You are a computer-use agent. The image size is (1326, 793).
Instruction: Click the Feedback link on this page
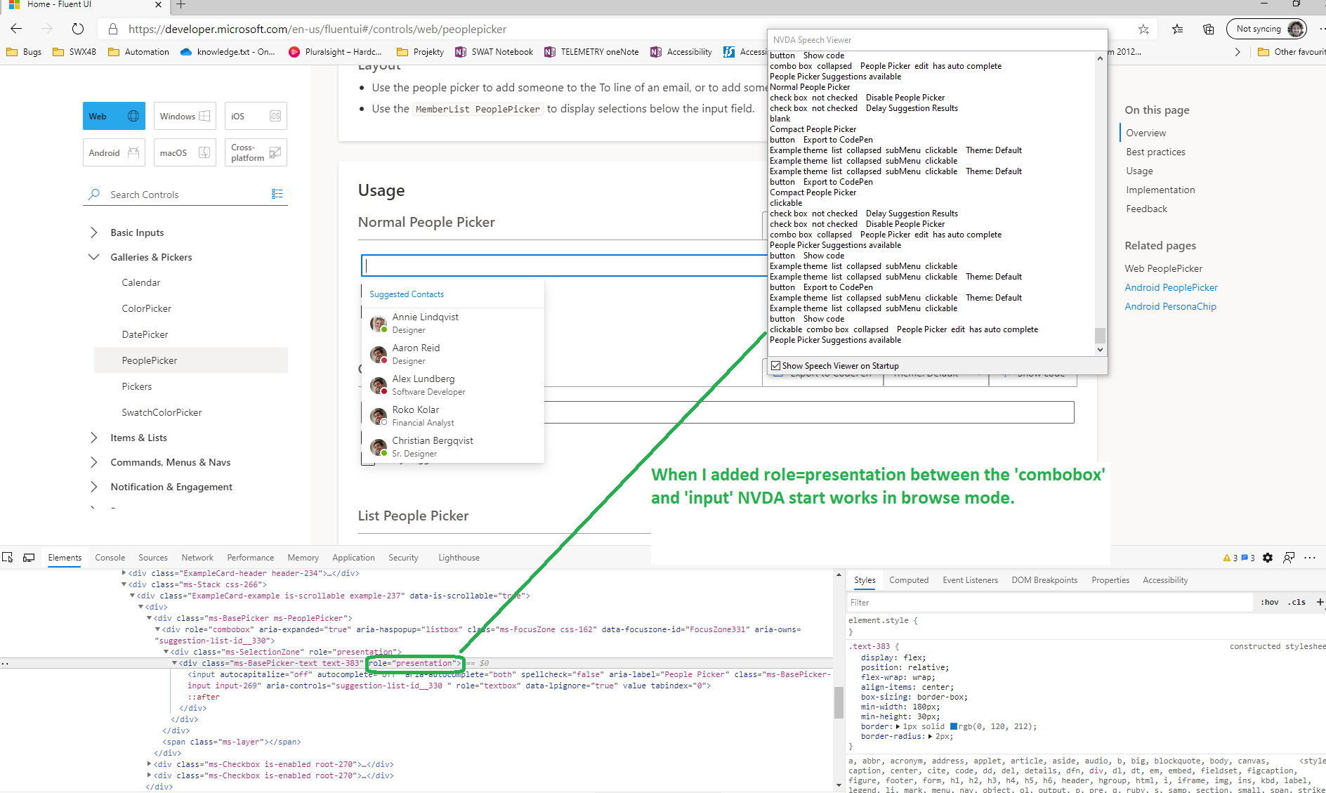click(1146, 209)
